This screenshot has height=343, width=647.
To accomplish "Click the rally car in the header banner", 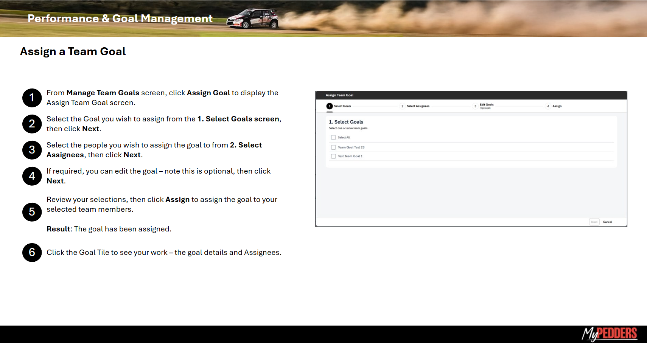I will tap(253, 19).
